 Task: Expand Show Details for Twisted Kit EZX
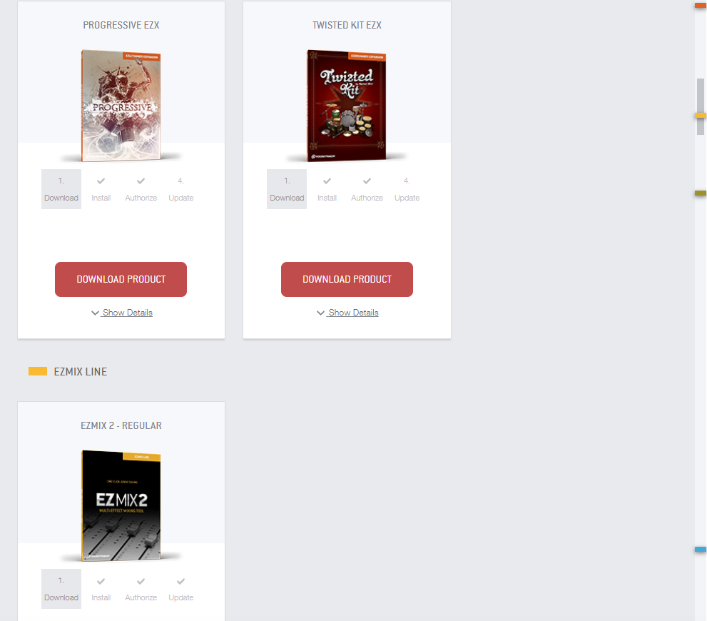coord(347,313)
